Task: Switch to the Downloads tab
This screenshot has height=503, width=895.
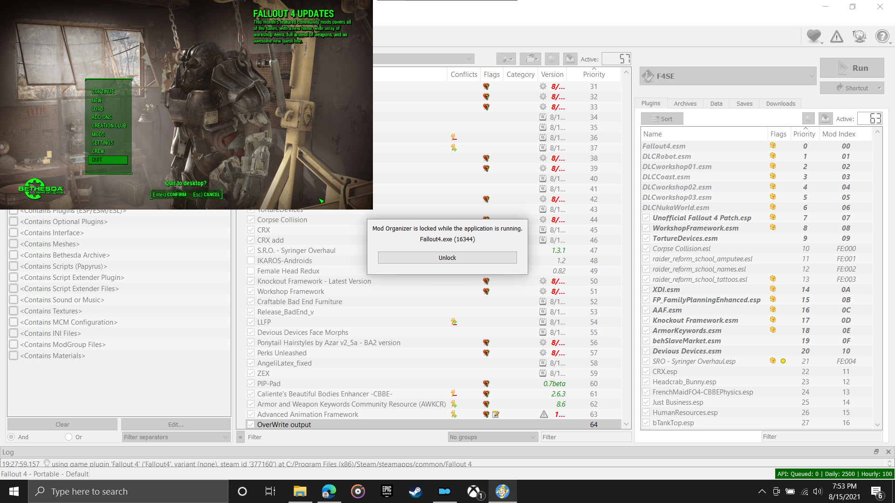Action: [781, 103]
